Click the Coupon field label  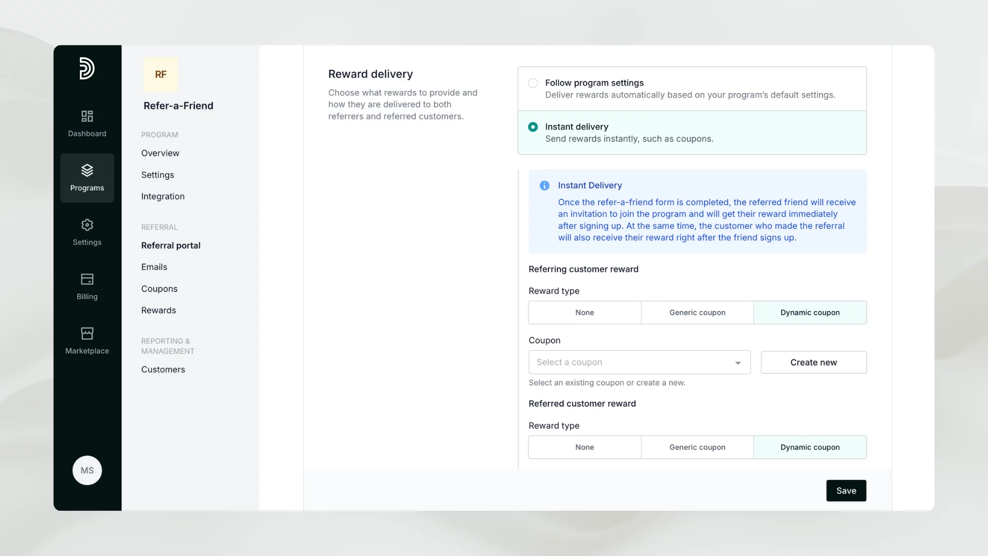[x=544, y=340]
